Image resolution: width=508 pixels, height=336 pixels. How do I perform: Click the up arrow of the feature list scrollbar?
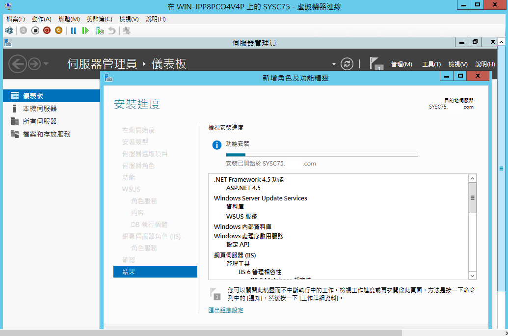click(x=472, y=178)
